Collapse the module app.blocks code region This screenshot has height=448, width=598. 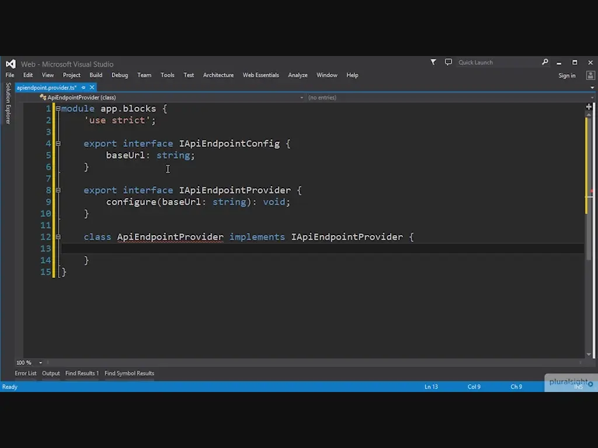tap(58, 108)
